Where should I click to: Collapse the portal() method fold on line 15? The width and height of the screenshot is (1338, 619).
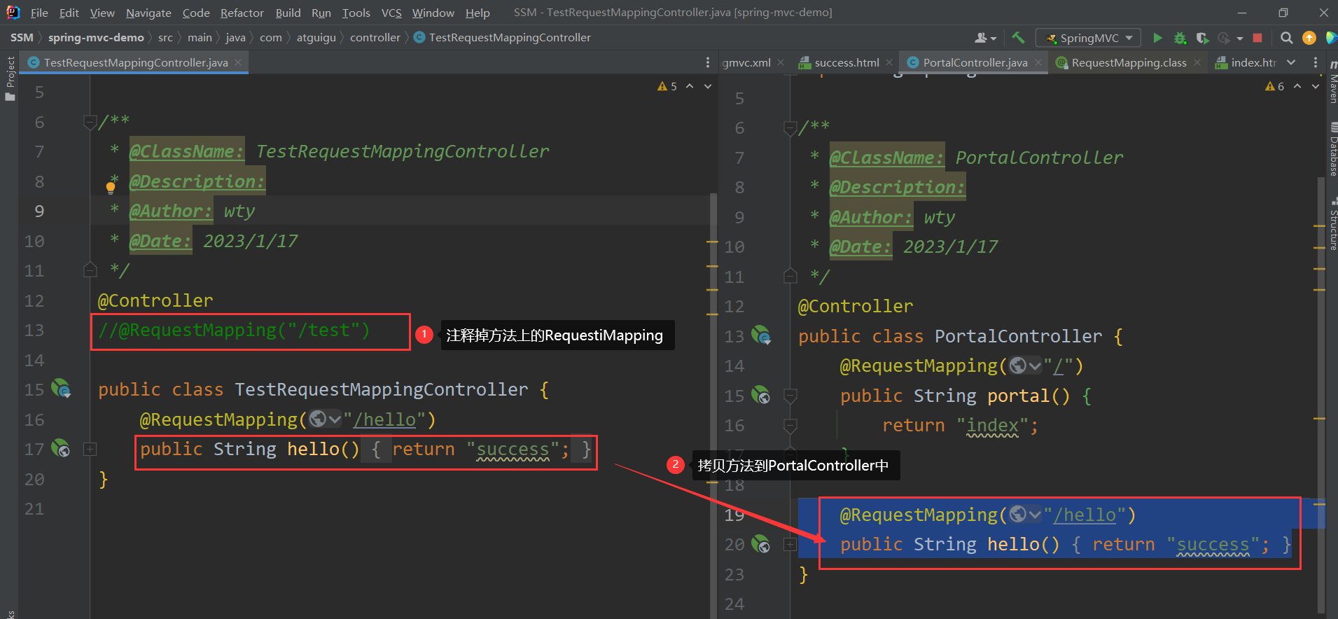(790, 396)
